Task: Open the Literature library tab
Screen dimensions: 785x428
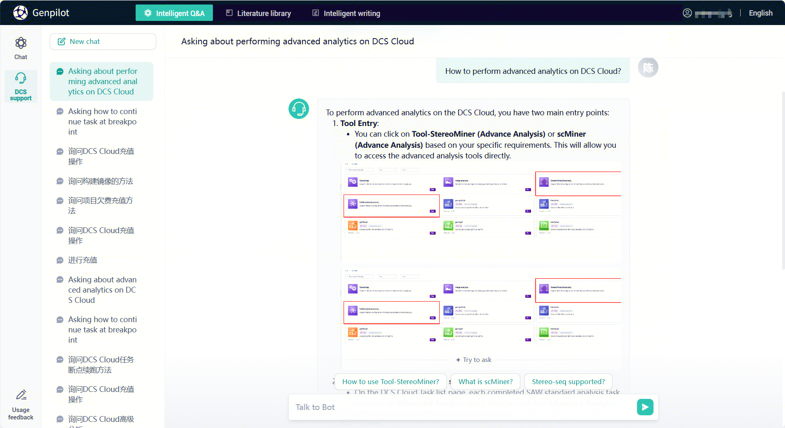Action: (x=259, y=13)
